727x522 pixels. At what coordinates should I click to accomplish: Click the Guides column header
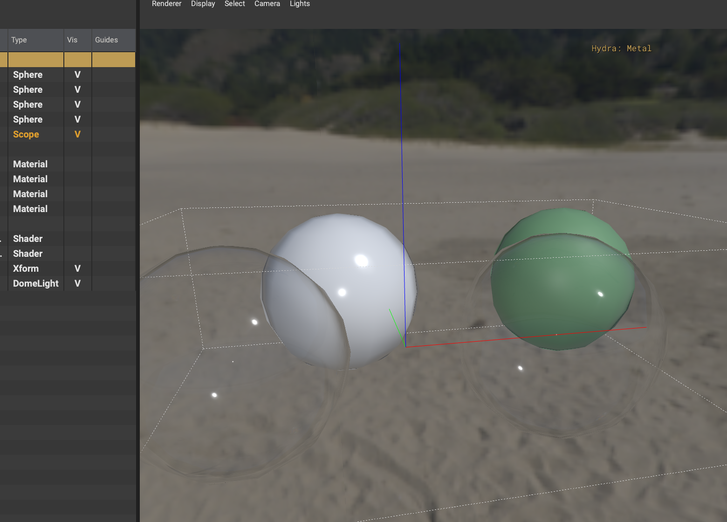[x=107, y=40]
